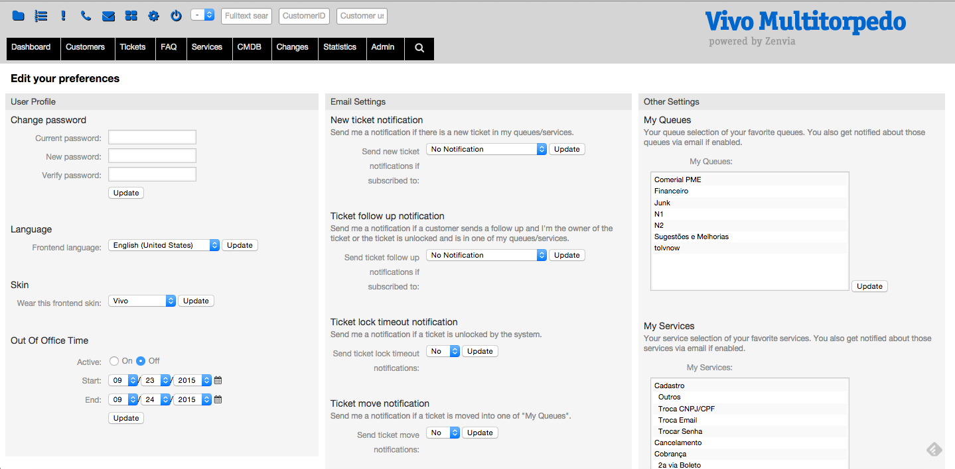Image resolution: width=955 pixels, height=469 pixels.
Task: Go to the Statistics menu
Action: (340, 48)
